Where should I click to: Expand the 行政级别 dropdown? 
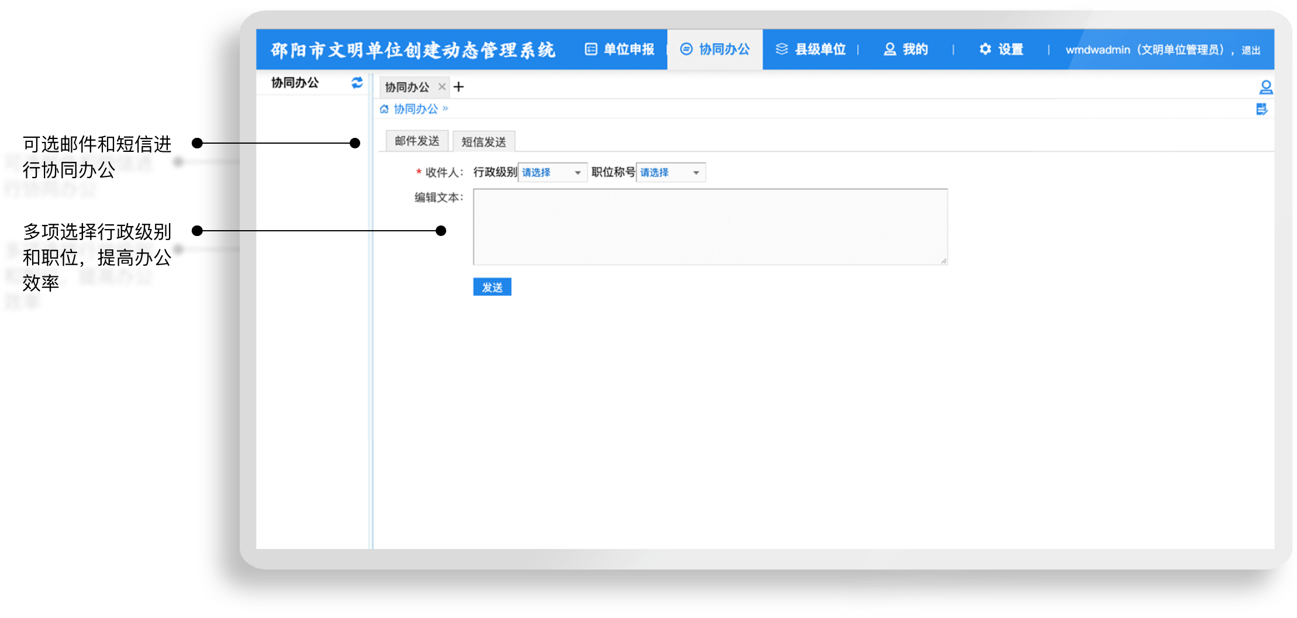pos(553,173)
